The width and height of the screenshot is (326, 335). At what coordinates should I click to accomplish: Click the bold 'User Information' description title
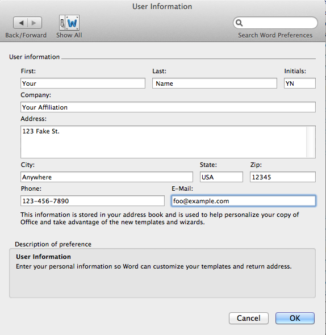(43, 257)
